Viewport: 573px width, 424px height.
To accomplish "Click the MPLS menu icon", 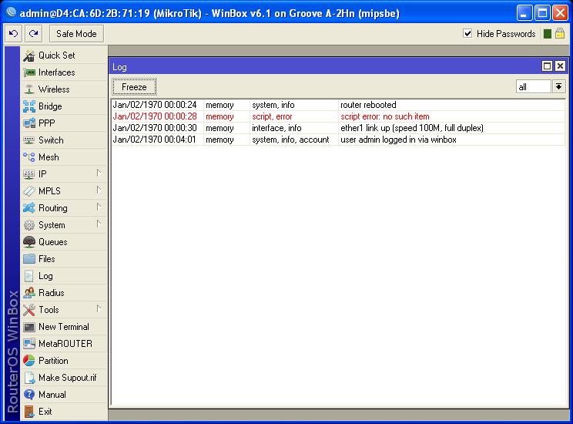I will (29, 191).
